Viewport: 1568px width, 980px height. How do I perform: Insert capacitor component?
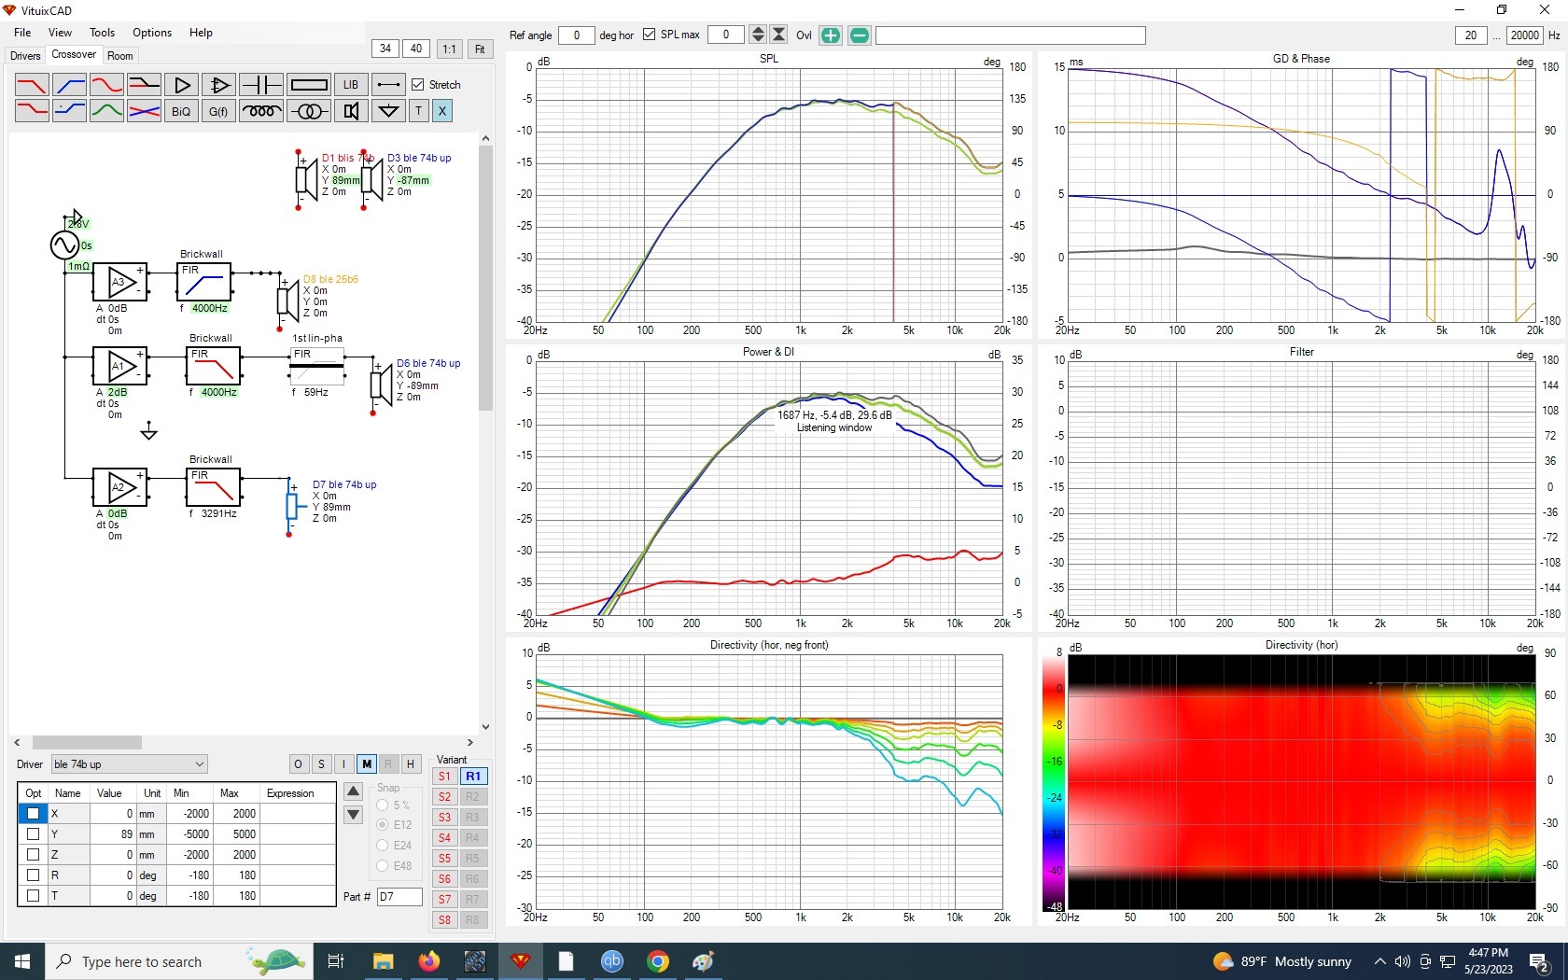pyautogui.click(x=261, y=85)
